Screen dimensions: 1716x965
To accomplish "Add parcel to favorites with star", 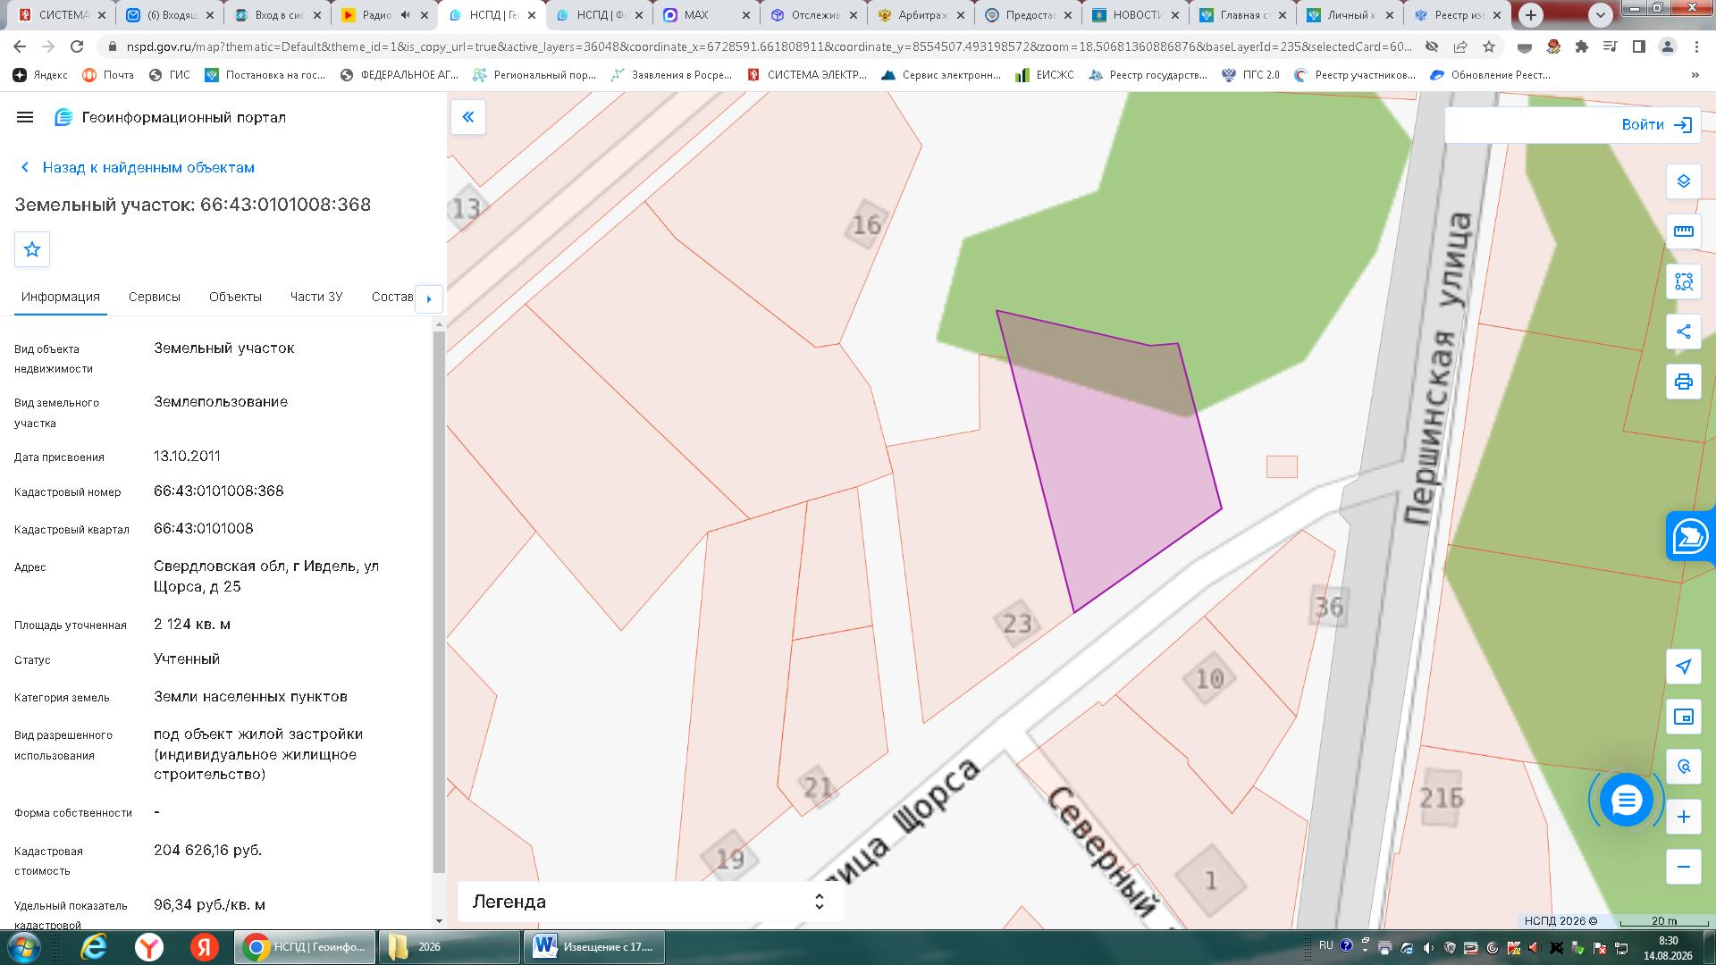I will pyautogui.click(x=32, y=249).
